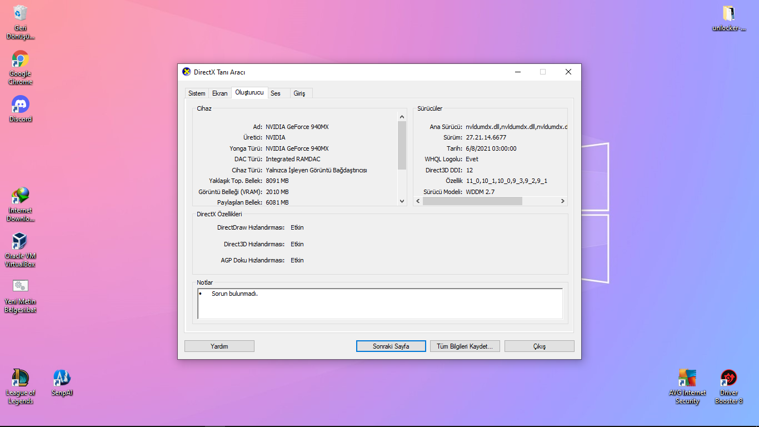The width and height of the screenshot is (759, 427).
Task: Launch Driver Booster 8 shortcut
Action: [x=728, y=387]
